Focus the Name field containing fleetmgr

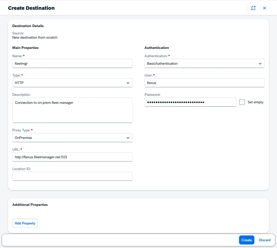72,63
